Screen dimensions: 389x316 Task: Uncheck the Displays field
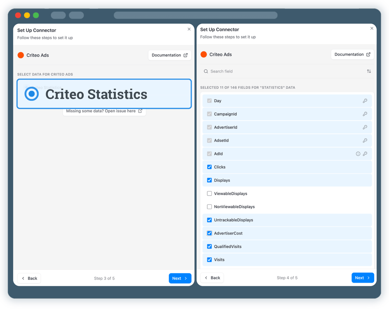pyautogui.click(x=209, y=180)
